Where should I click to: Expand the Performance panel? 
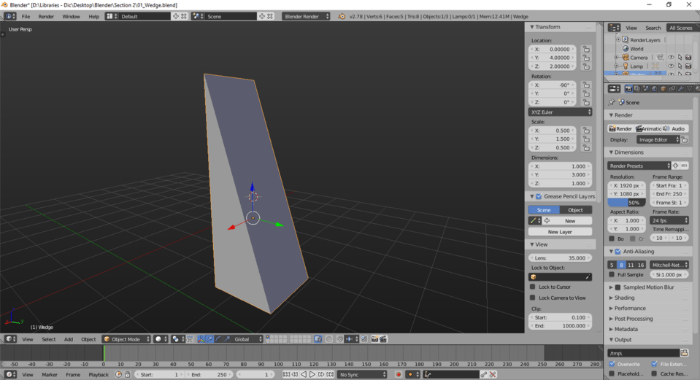[x=629, y=309]
